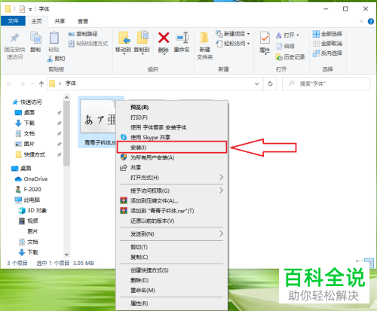Click Select all (全部选择)

click(x=327, y=34)
